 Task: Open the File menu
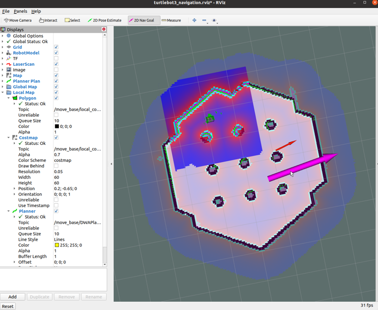[x=6, y=11]
